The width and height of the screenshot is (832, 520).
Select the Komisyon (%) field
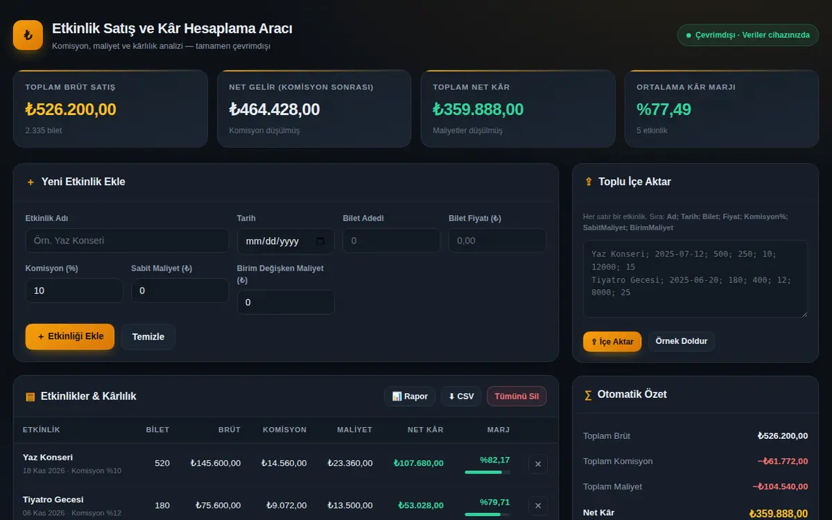click(74, 291)
